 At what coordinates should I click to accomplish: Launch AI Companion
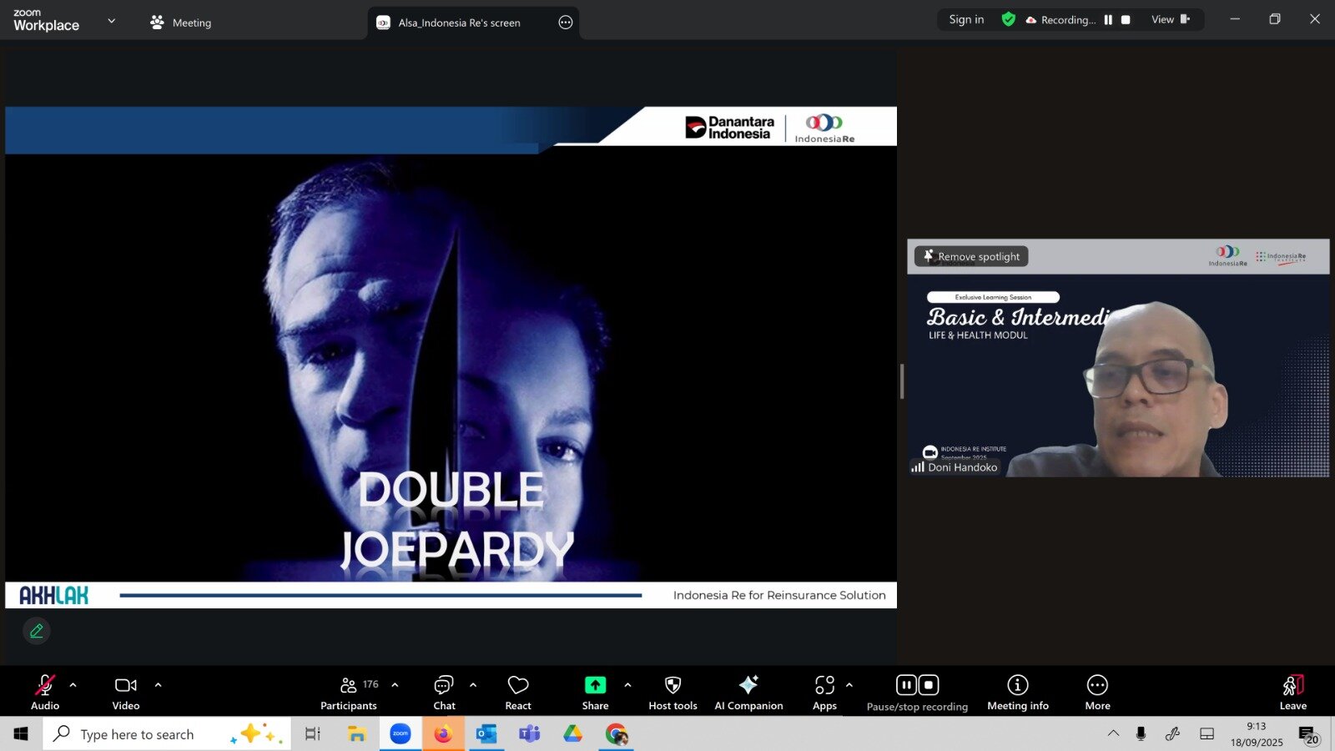point(748,693)
